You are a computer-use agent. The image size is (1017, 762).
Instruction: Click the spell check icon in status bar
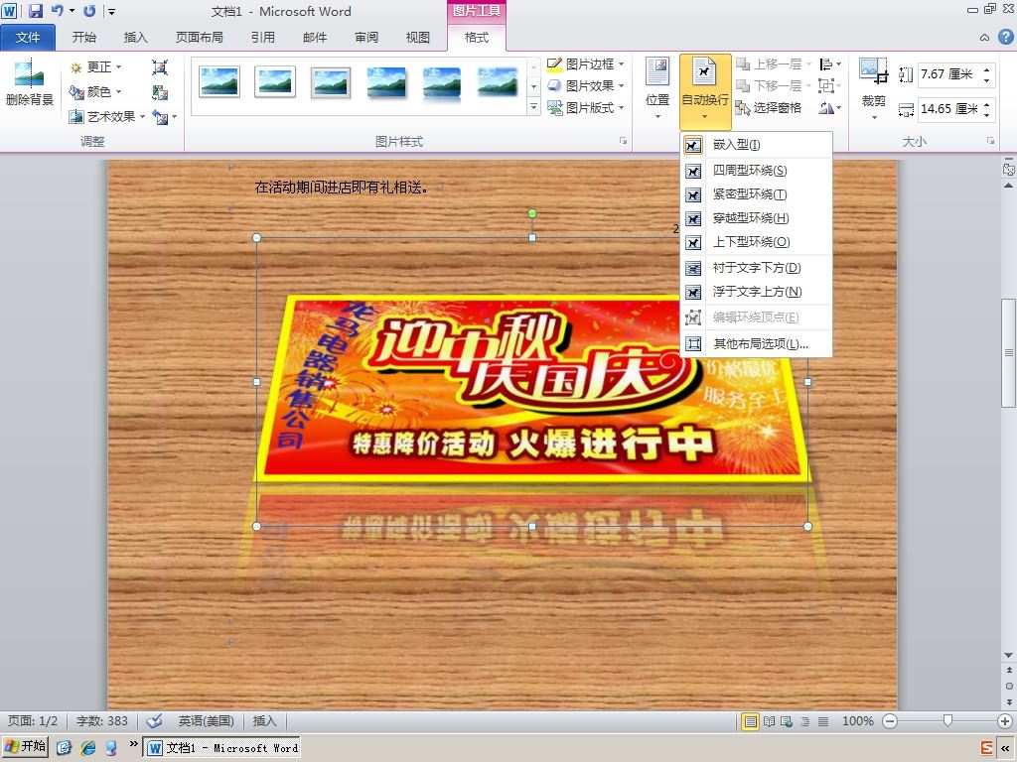(x=154, y=721)
